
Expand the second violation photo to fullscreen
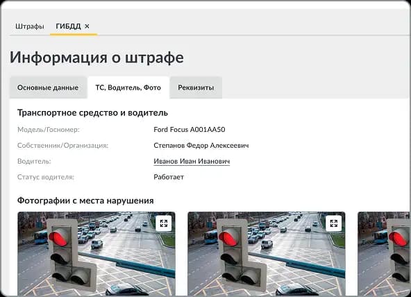334,223
